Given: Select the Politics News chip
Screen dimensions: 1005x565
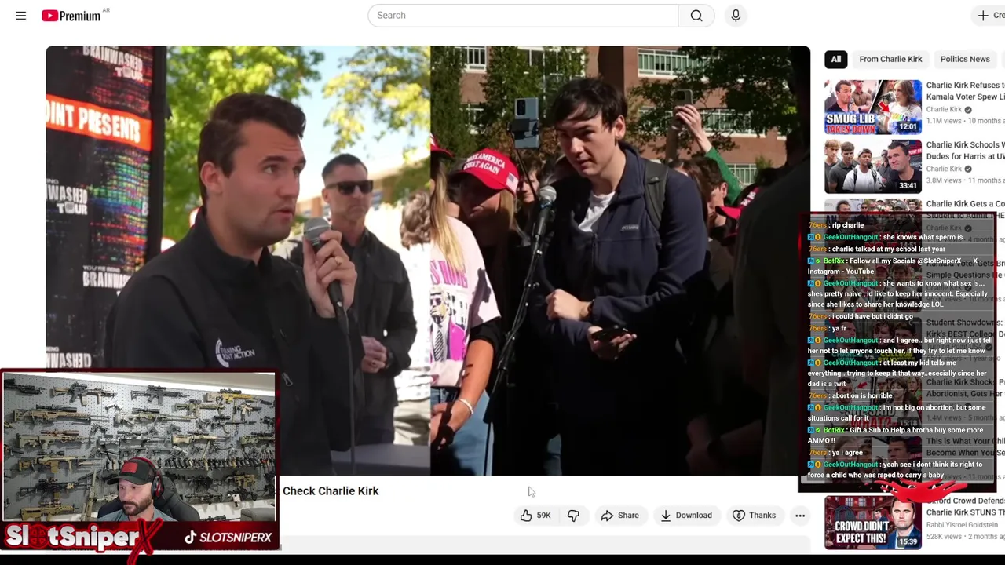Looking at the screenshot, I should click(x=965, y=59).
